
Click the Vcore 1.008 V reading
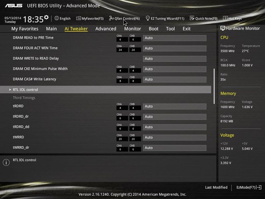coord(247,65)
